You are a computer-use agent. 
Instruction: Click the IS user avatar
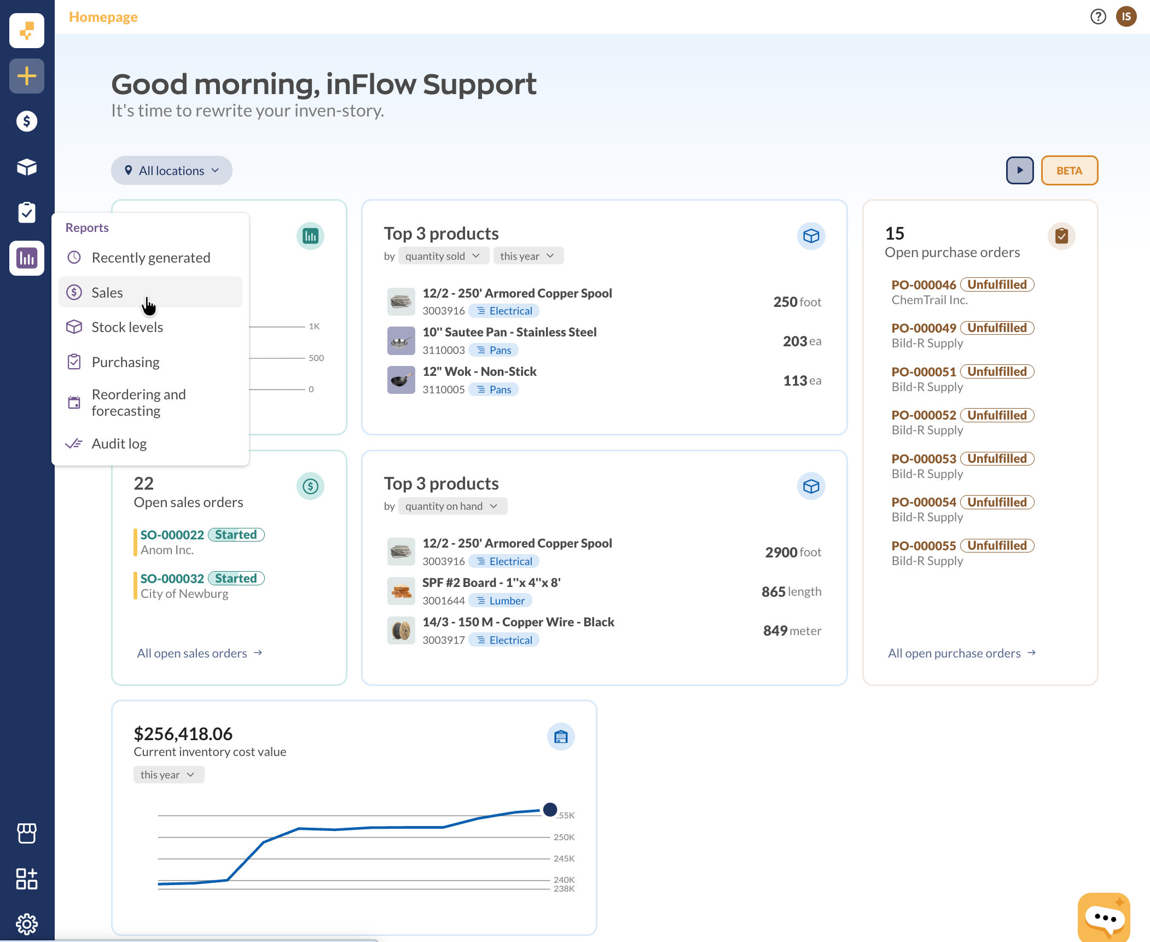pyautogui.click(x=1126, y=17)
